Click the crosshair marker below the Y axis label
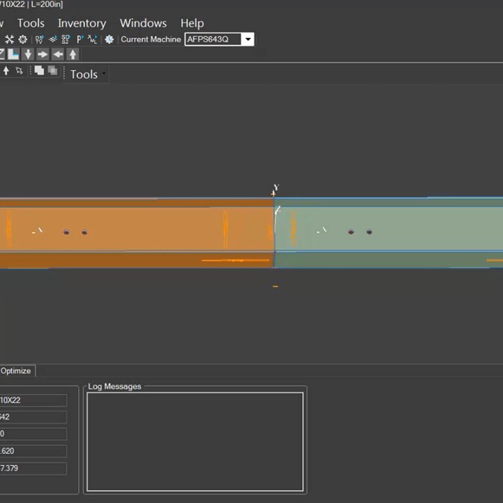 (x=273, y=193)
